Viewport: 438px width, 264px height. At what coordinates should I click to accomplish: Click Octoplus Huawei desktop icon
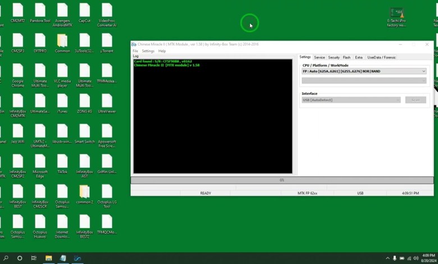click(40, 226)
